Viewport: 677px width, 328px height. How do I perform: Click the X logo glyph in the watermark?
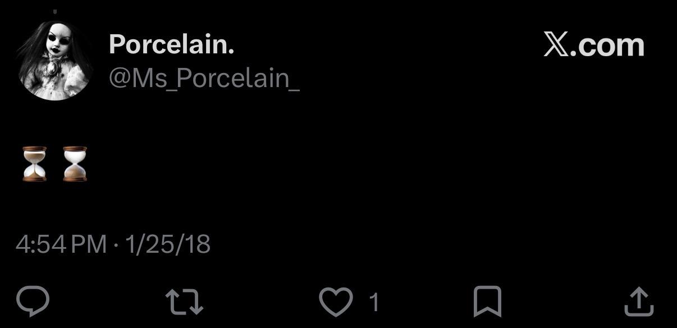pos(556,44)
